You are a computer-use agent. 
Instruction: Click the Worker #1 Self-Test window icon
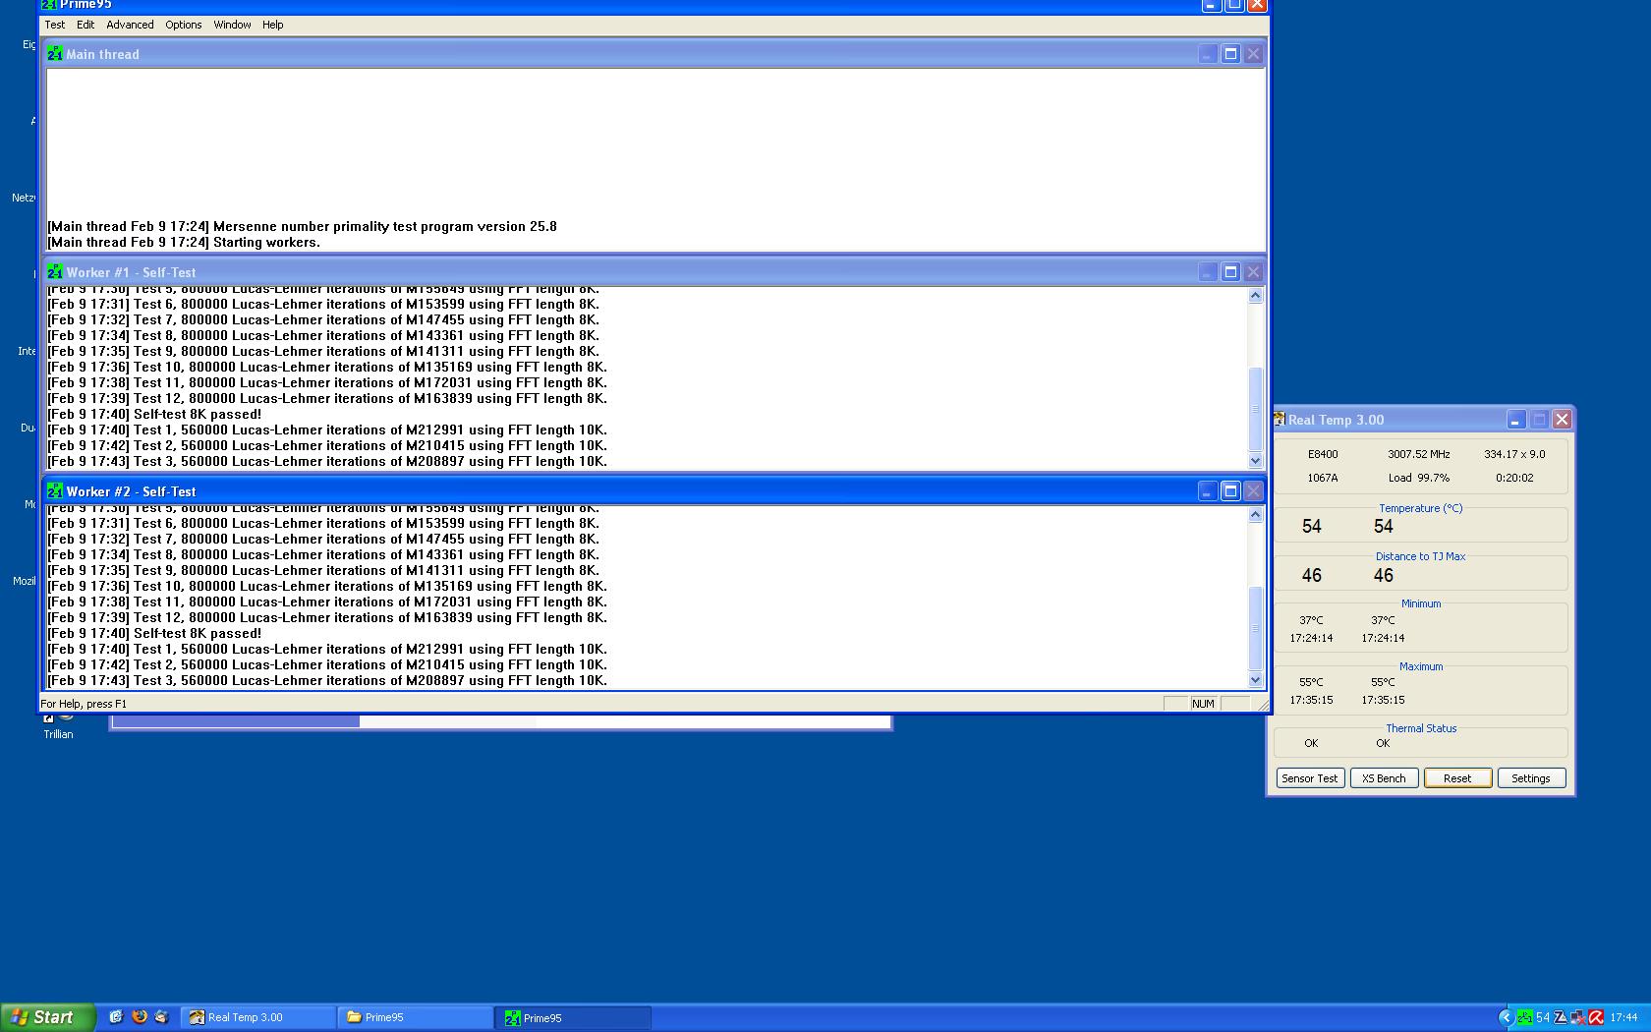[x=55, y=272]
